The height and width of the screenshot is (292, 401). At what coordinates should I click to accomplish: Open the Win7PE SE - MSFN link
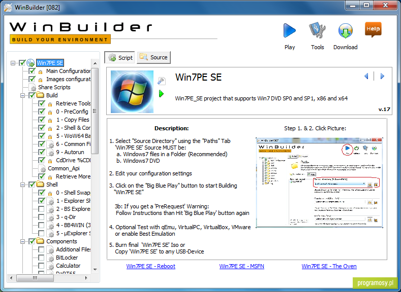[242, 266]
